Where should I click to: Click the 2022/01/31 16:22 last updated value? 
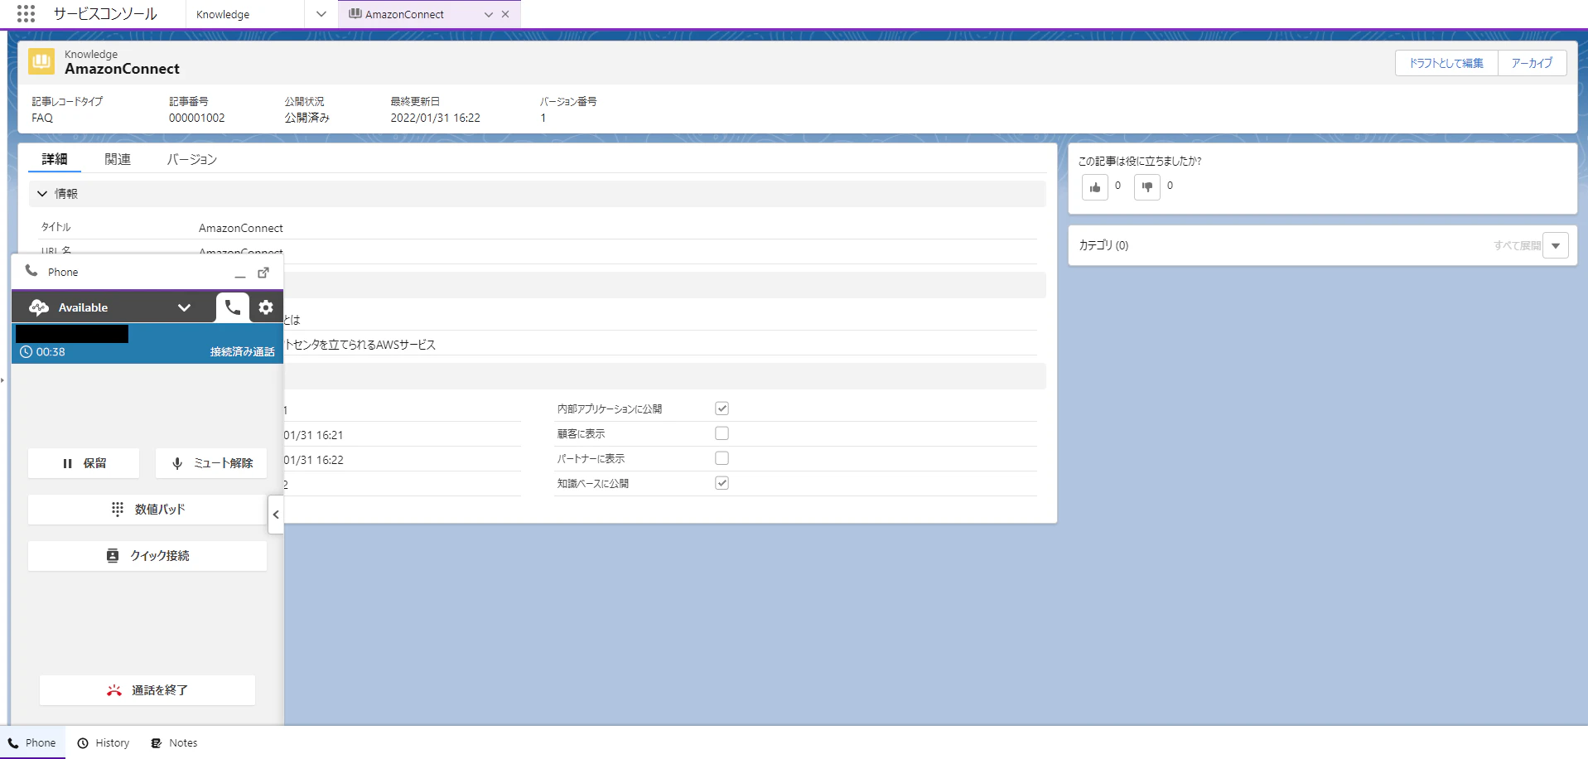click(x=436, y=118)
